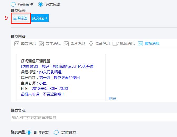Select the 定时群发 radio button

tap(56, 132)
